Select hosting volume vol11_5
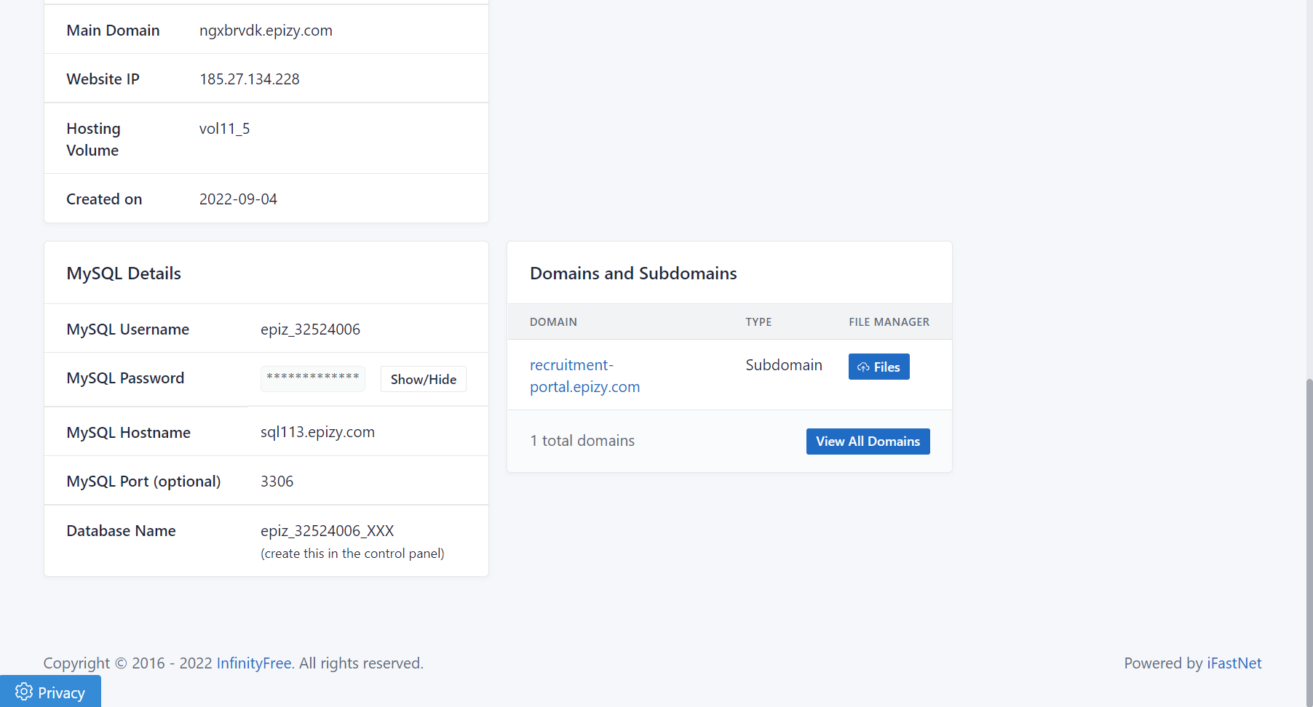Screen dimensions: 1313x707 225,129
